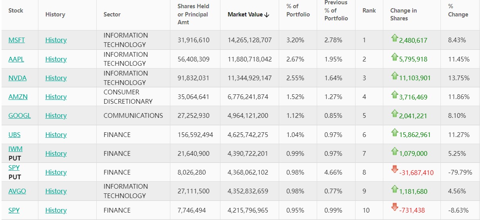Click the green up arrow in GOOGL row
Screen dimensions: 480x220
[x=394, y=114]
